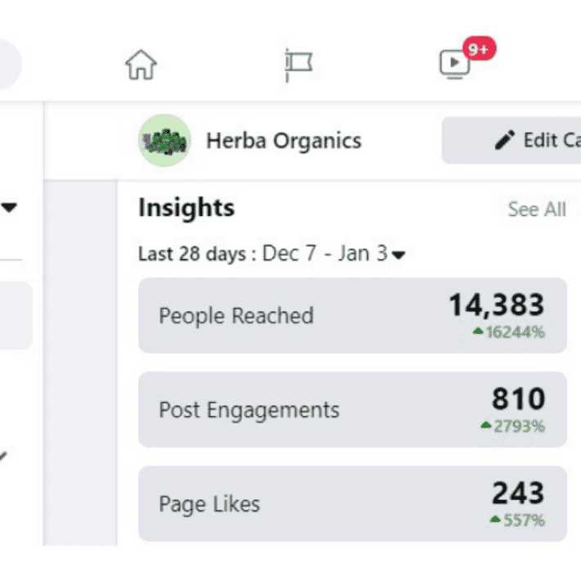
Task: Open the Post Engagements insight card
Action: [x=353, y=409]
